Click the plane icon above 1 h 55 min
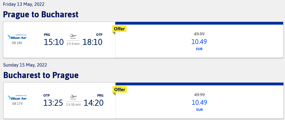This screenshot has height=120, width=285. [73, 96]
